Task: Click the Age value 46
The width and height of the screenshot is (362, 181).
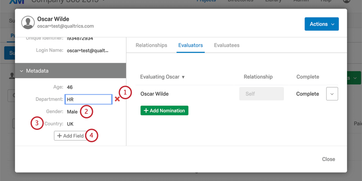Action: (x=70, y=87)
